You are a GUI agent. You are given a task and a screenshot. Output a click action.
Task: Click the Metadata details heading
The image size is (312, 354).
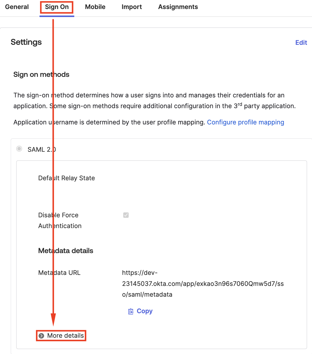pyautogui.click(x=65, y=251)
